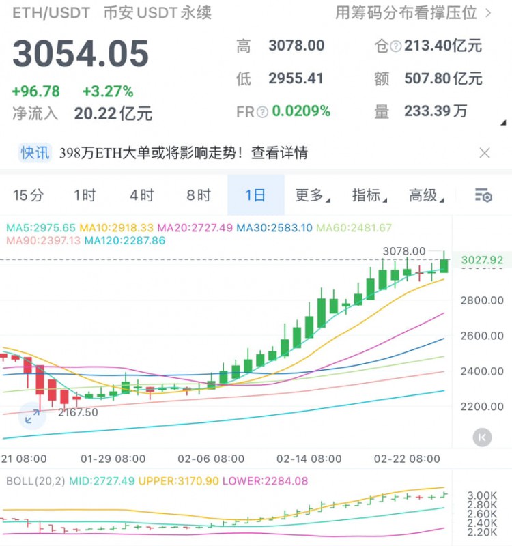Click the 02-22 08:00 date label
The height and width of the screenshot is (546, 512).
click(x=407, y=459)
